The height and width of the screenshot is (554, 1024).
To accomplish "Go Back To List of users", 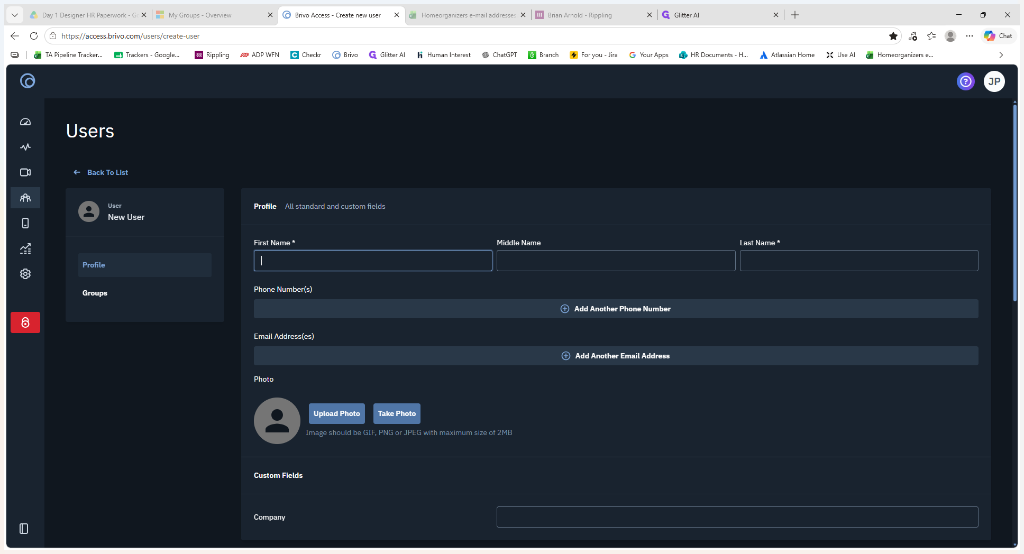I will (100, 172).
